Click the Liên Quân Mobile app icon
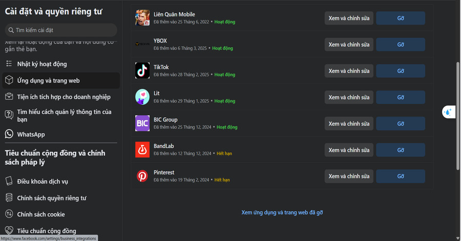461x241 pixels. click(x=142, y=18)
